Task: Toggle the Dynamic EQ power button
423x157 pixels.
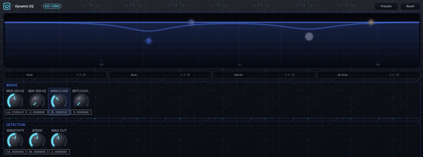Action: (7, 6)
